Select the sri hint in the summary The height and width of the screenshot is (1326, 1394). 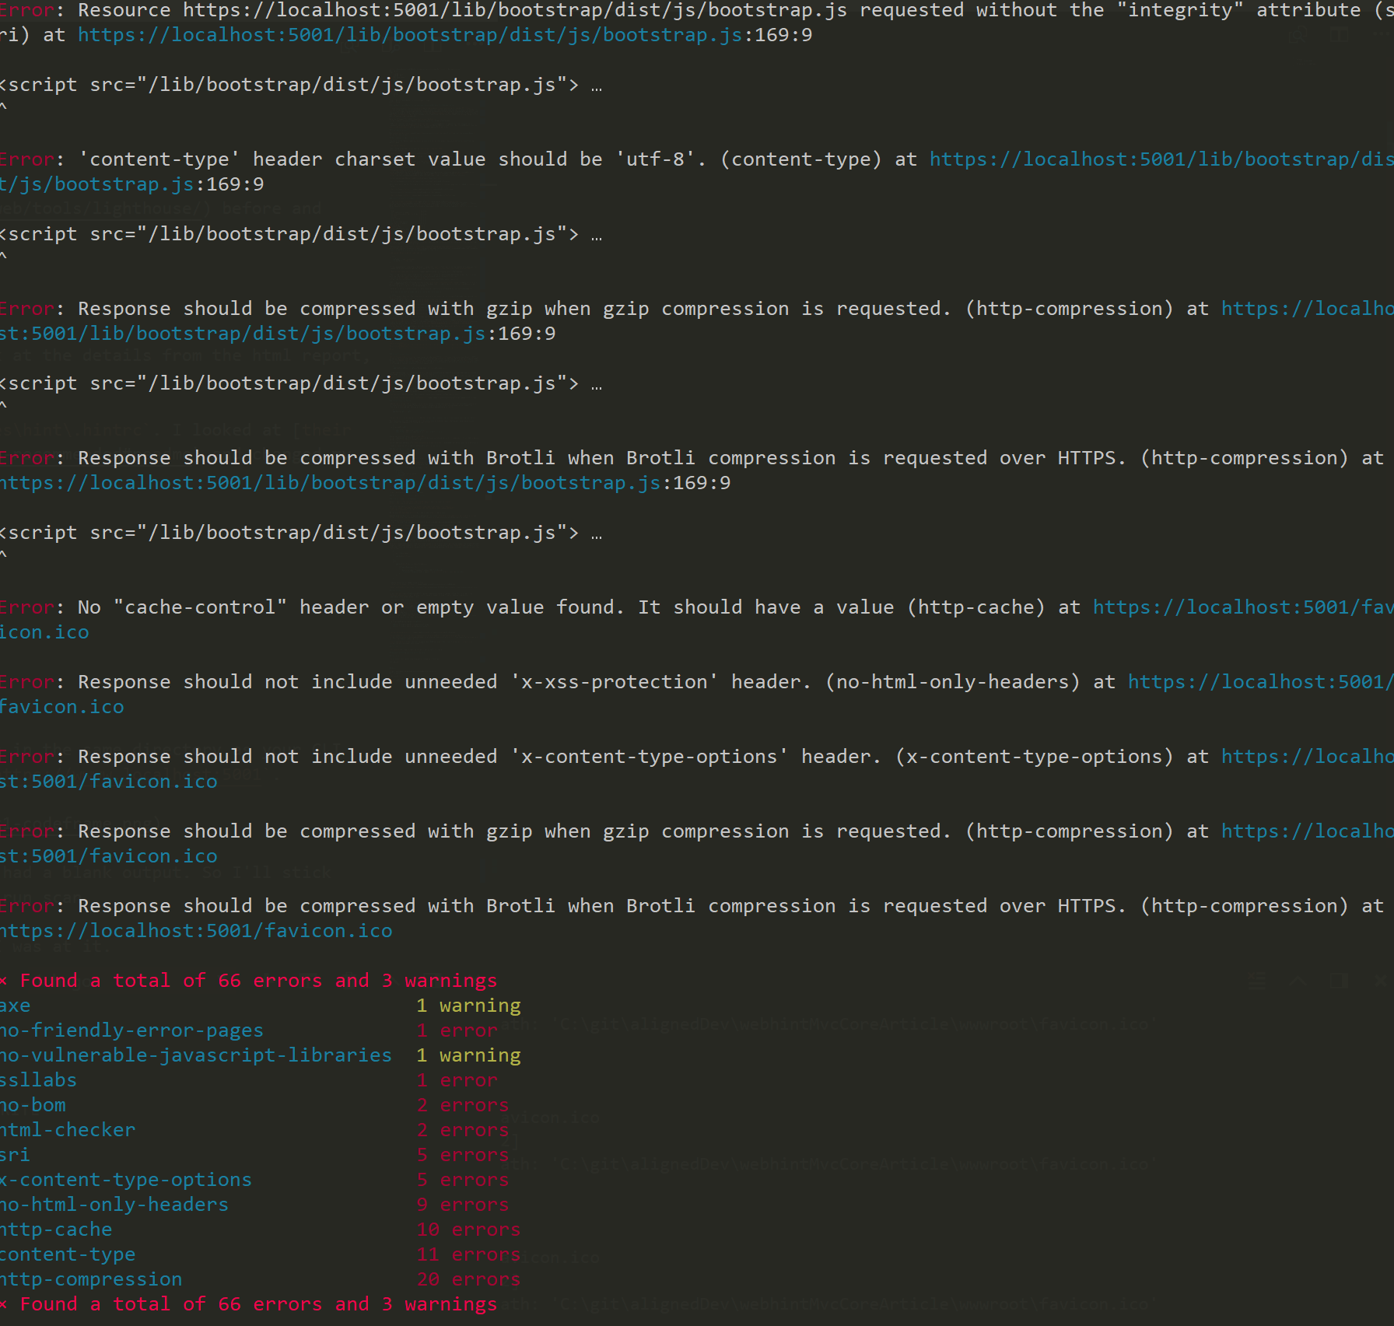16,1154
